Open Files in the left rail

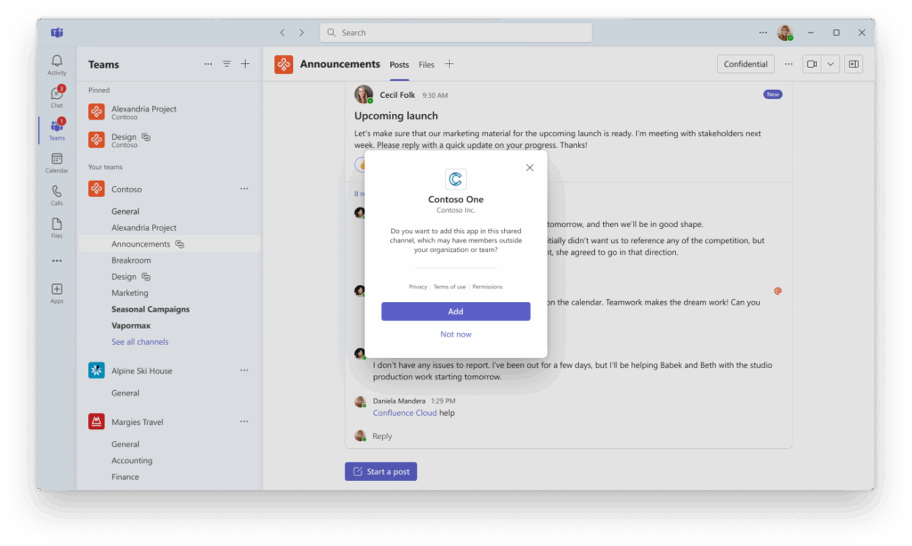(x=57, y=227)
